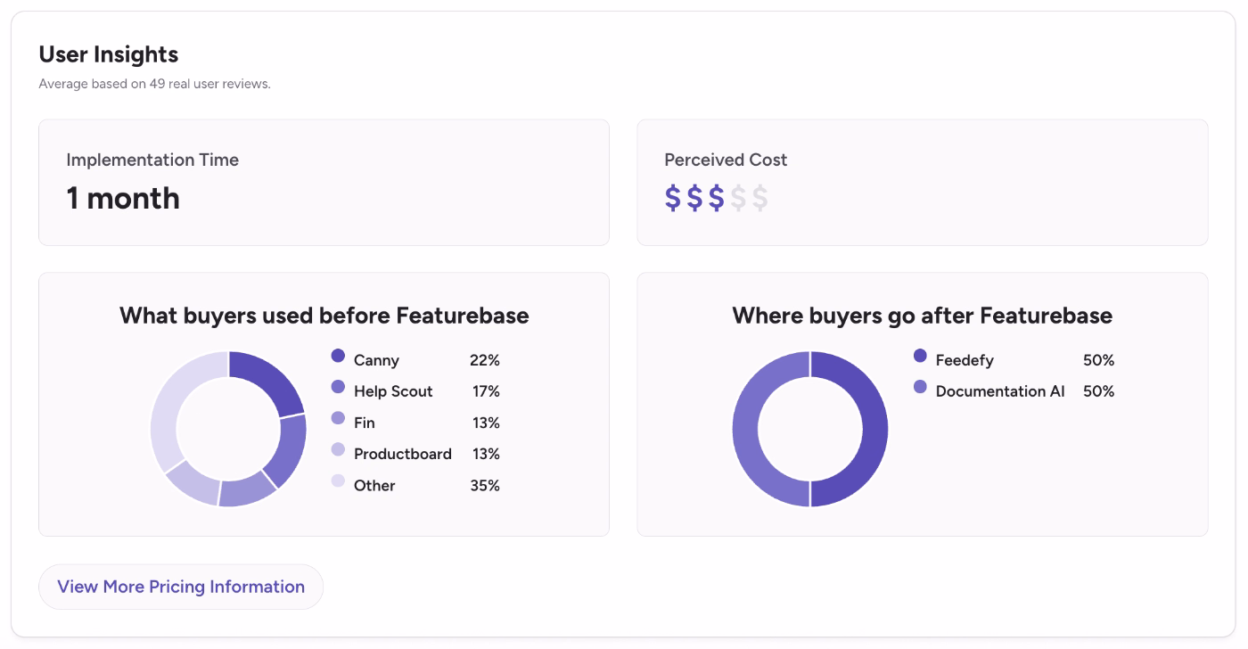The height and width of the screenshot is (649, 1248).
Task: Click the Perceived Cost label
Action: coord(726,160)
